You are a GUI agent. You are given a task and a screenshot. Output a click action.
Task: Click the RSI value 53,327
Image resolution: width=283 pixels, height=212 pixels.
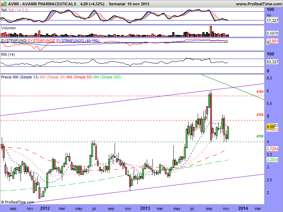(x=272, y=62)
